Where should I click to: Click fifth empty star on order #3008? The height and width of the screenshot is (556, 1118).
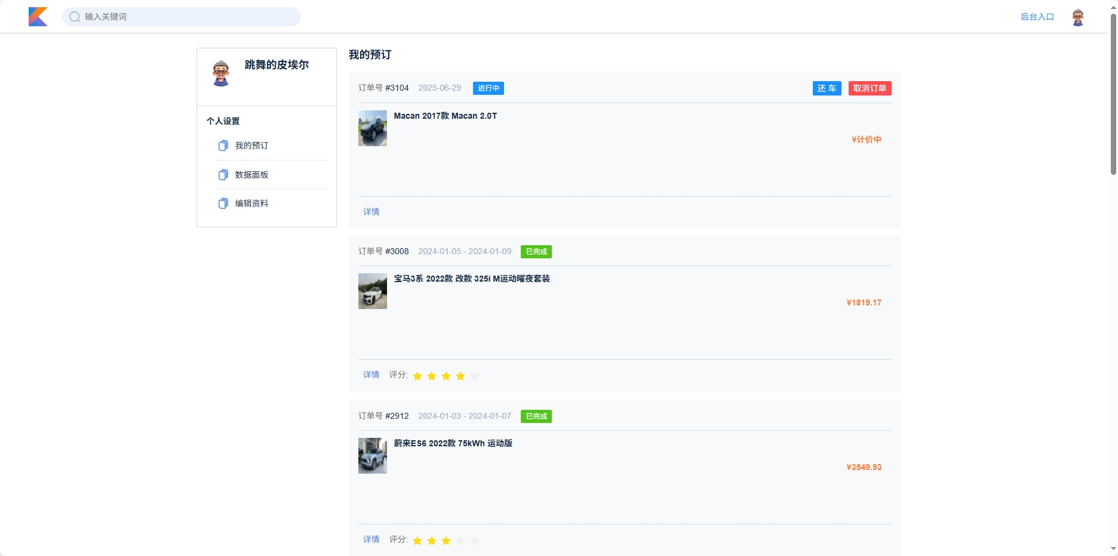[475, 376]
